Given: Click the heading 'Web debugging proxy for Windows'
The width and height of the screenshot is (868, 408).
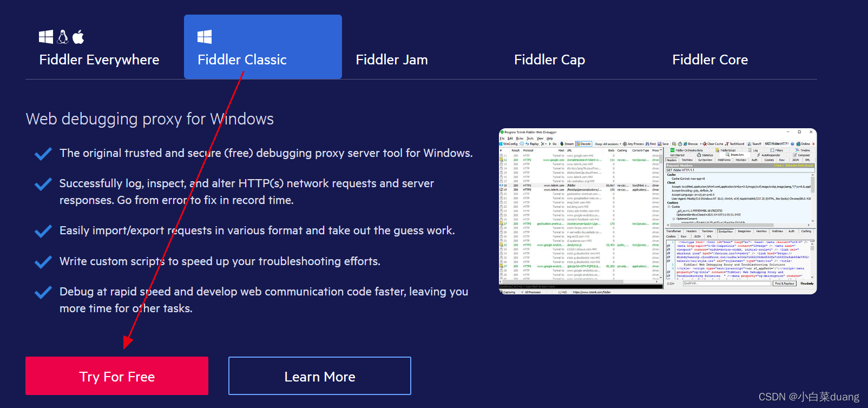Looking at the screenshot, I should pos(150,119).
